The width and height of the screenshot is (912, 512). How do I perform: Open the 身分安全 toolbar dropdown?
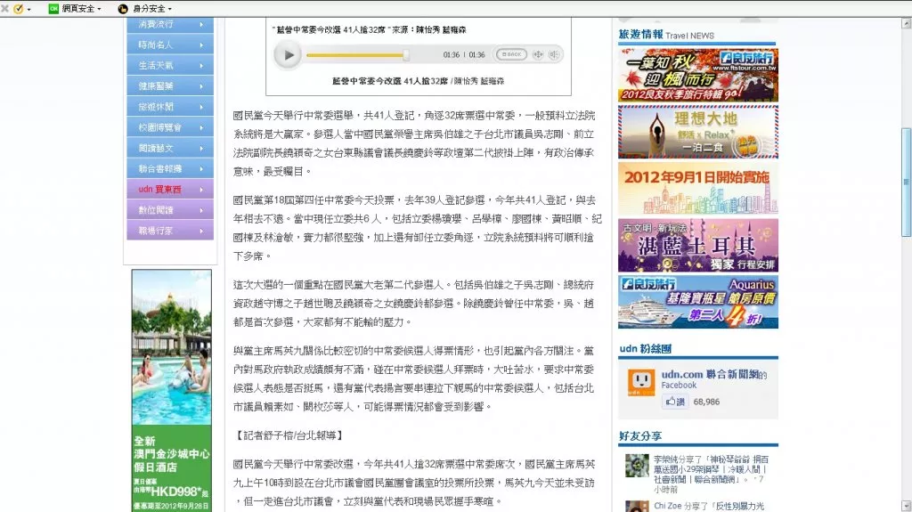click(x=151, y=9)
